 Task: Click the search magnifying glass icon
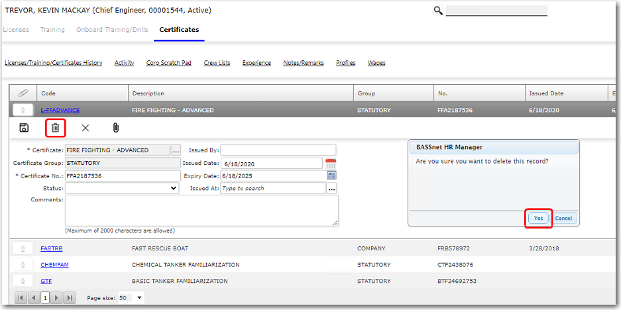[438, 11]
